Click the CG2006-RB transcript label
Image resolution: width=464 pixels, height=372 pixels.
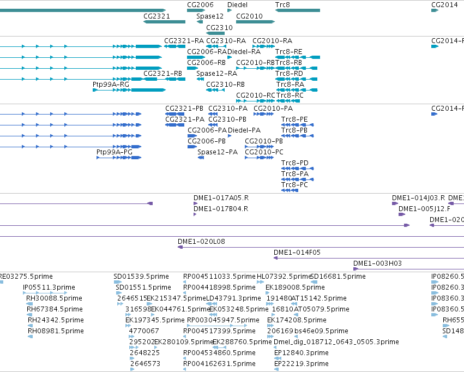point(206,62)
